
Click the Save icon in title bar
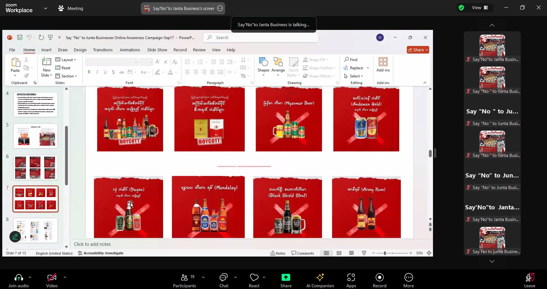[20, 37]
